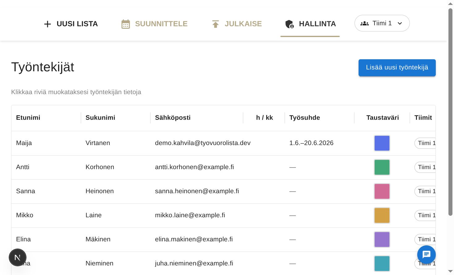This screenshot has height=275, width=454.
Task: Open the blue chat bubble button
Action: (427, 255)
